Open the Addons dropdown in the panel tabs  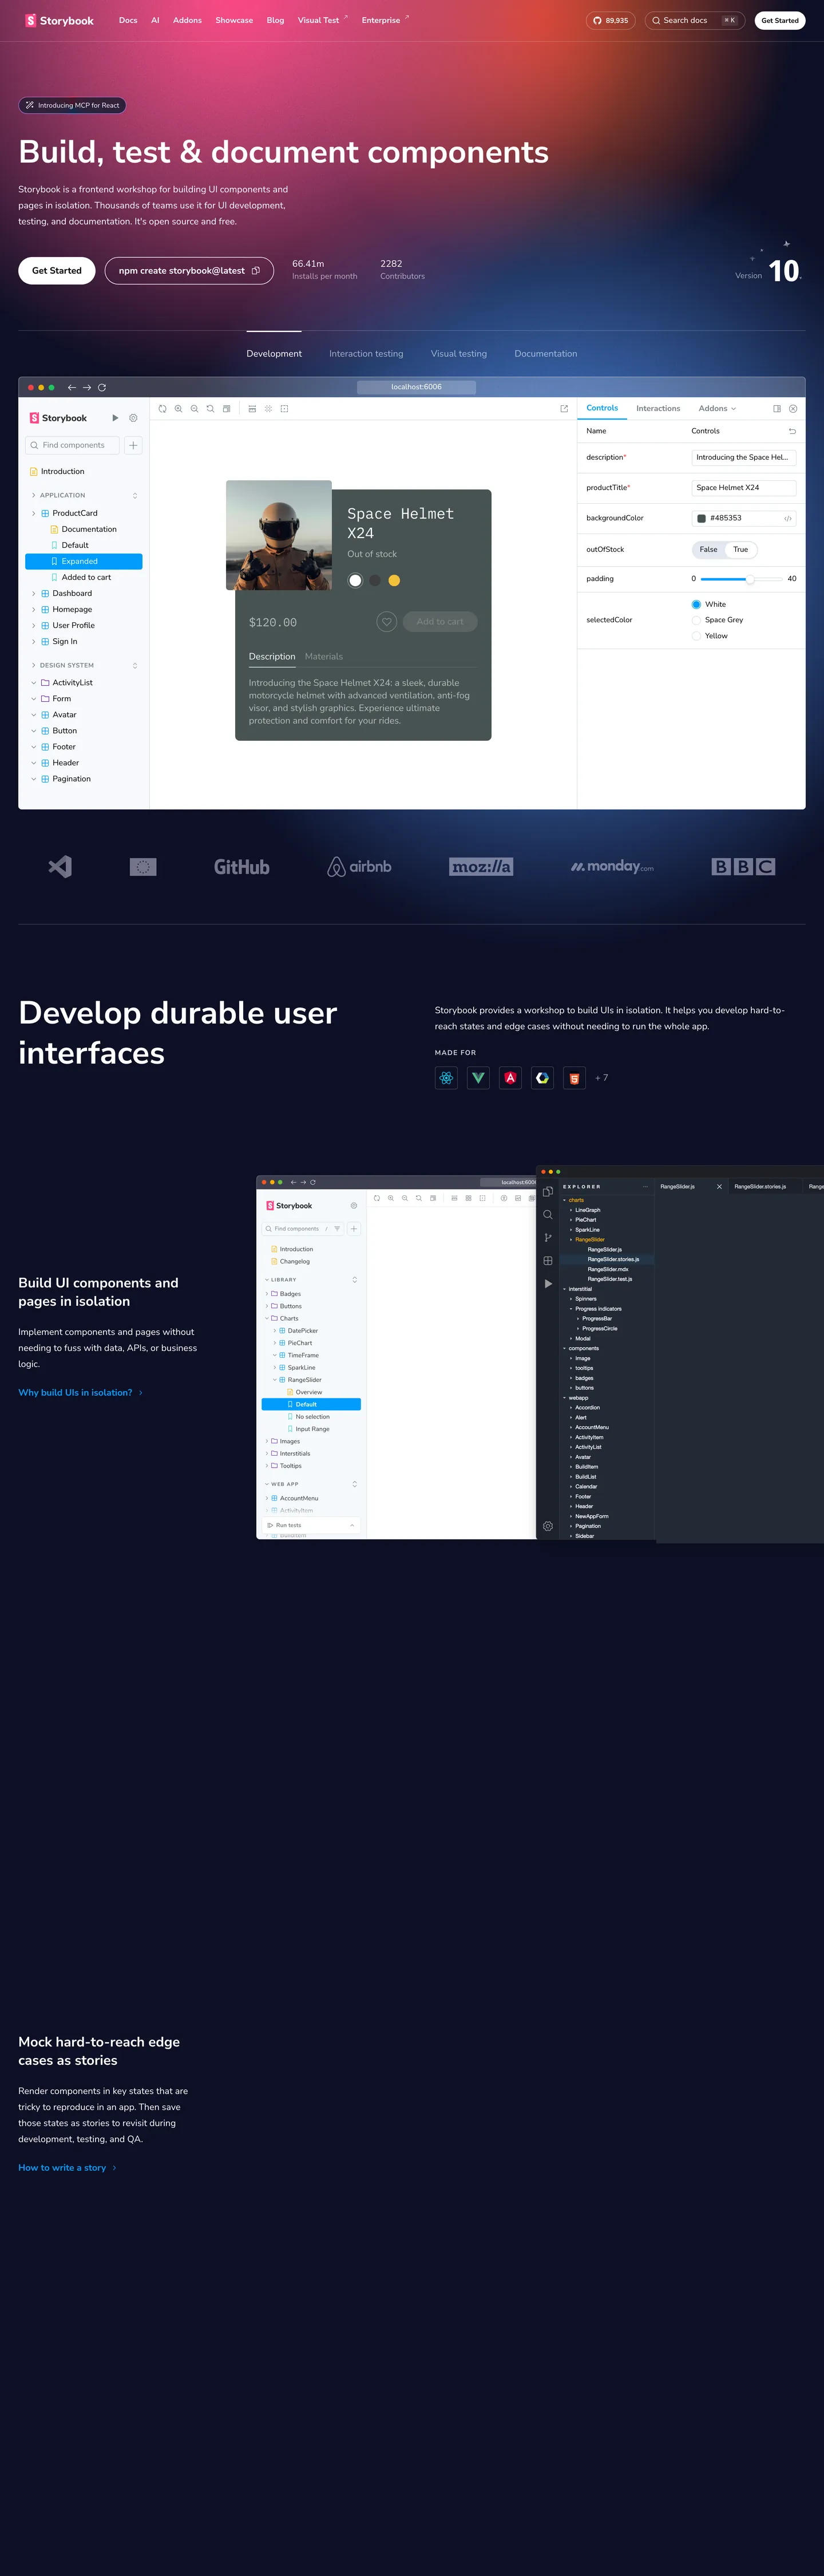(x=717, y=408)
